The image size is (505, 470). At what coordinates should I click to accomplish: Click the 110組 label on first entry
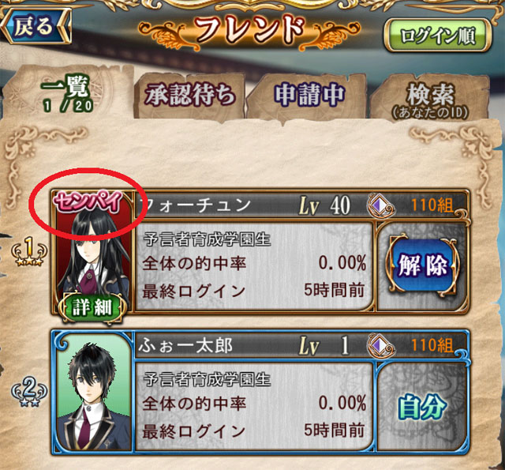(x=432, y=205)
